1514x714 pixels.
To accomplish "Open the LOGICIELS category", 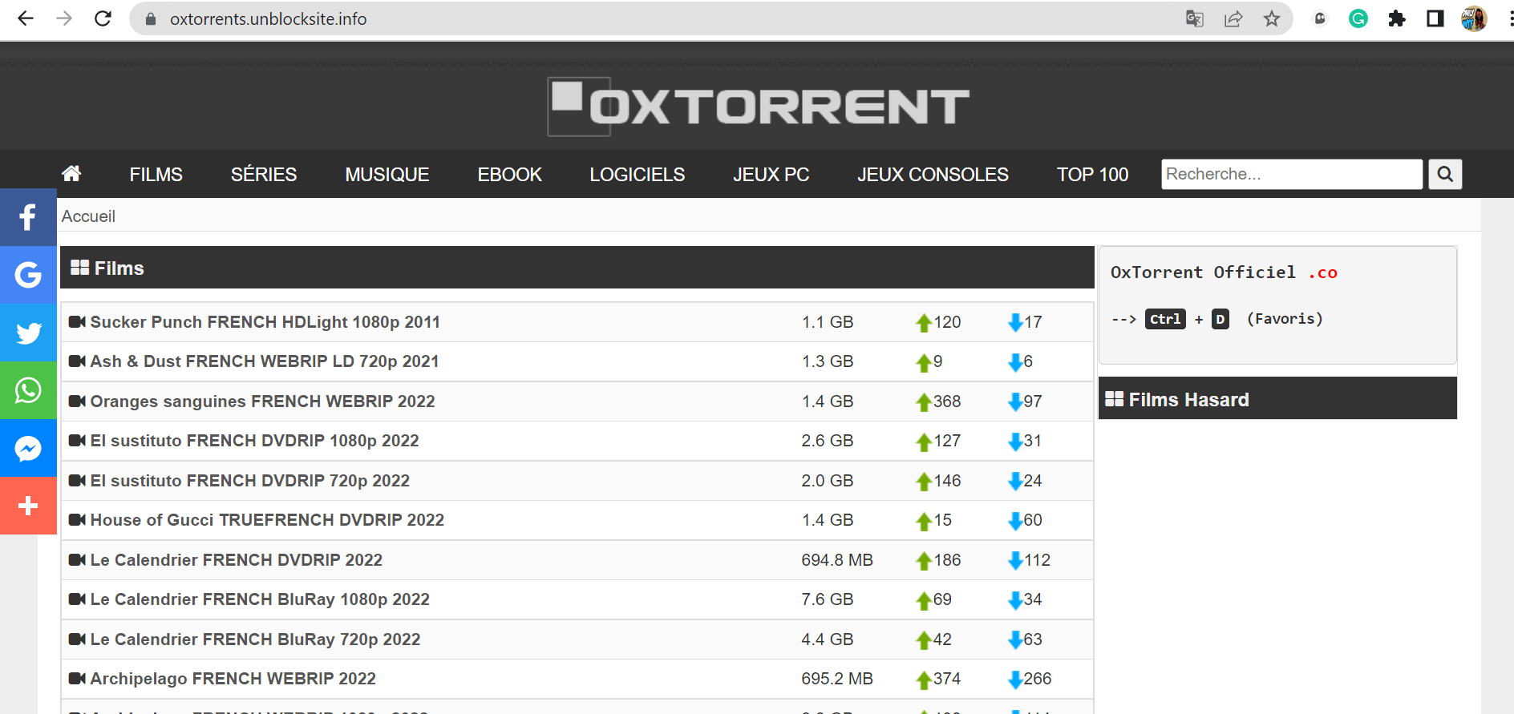I will (x=638, y=174).
